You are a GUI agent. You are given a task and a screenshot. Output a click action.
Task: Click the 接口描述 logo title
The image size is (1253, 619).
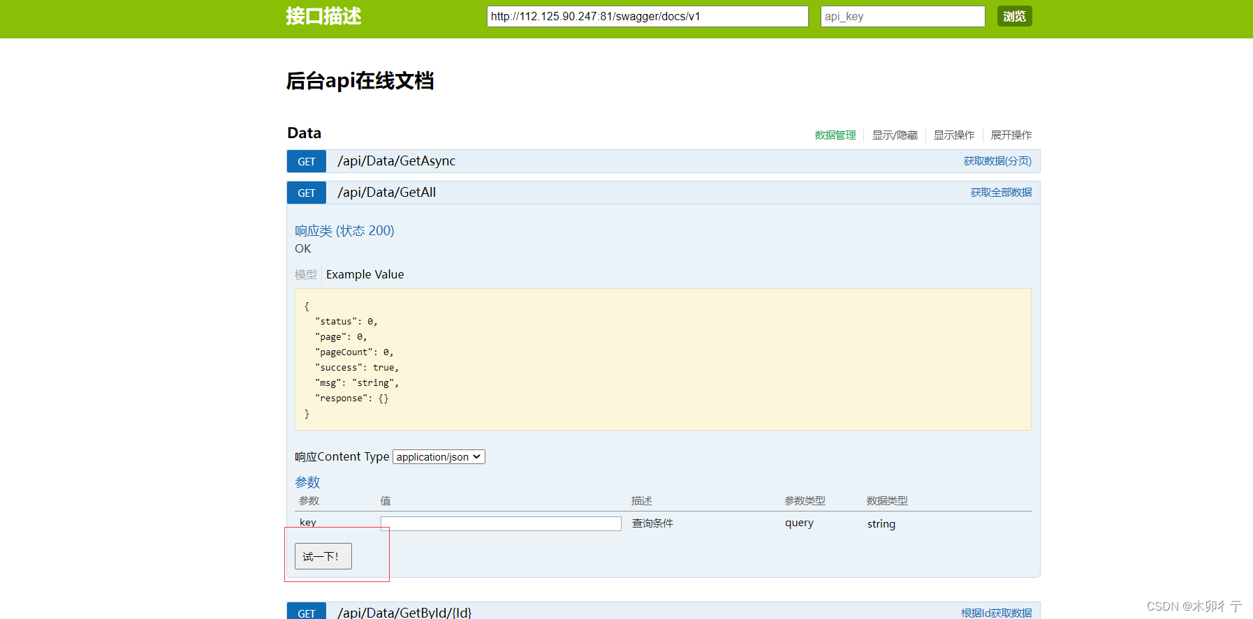tap(323, 16)
